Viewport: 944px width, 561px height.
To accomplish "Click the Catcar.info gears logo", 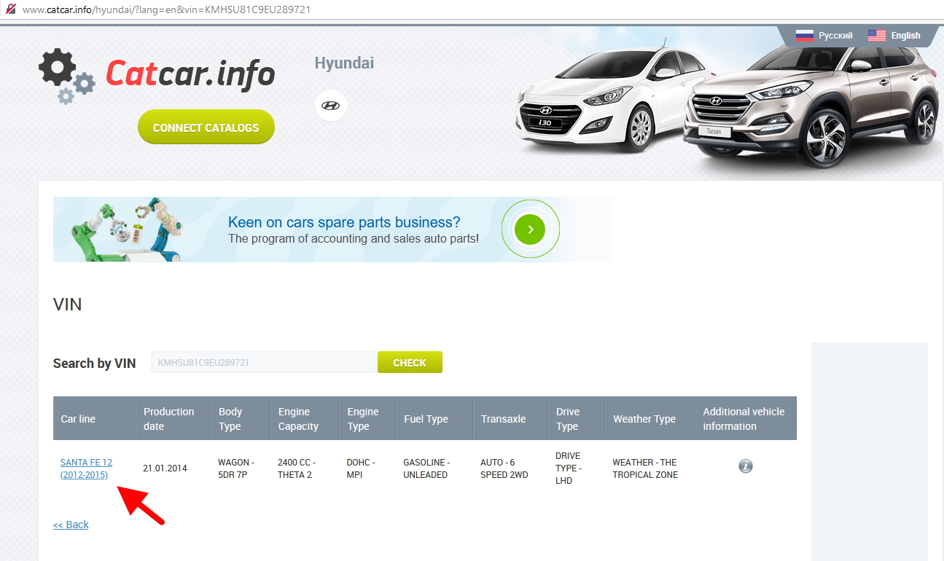I will pyautogui.click(x=66, y=75).
